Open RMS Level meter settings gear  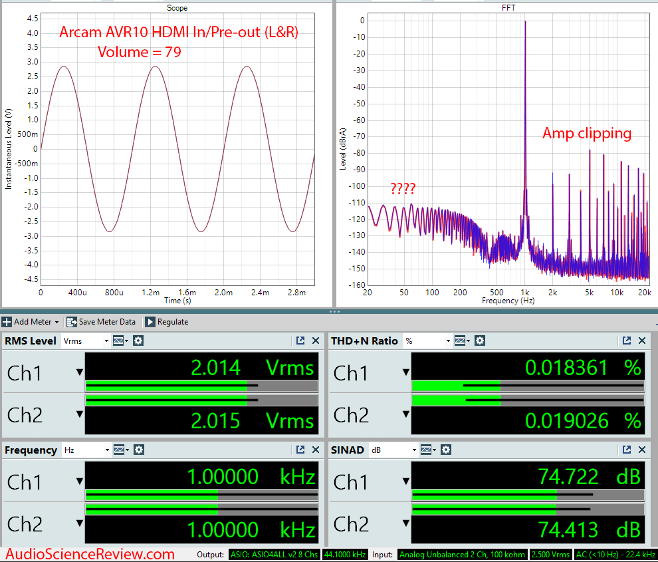click(x=138, y=341)
